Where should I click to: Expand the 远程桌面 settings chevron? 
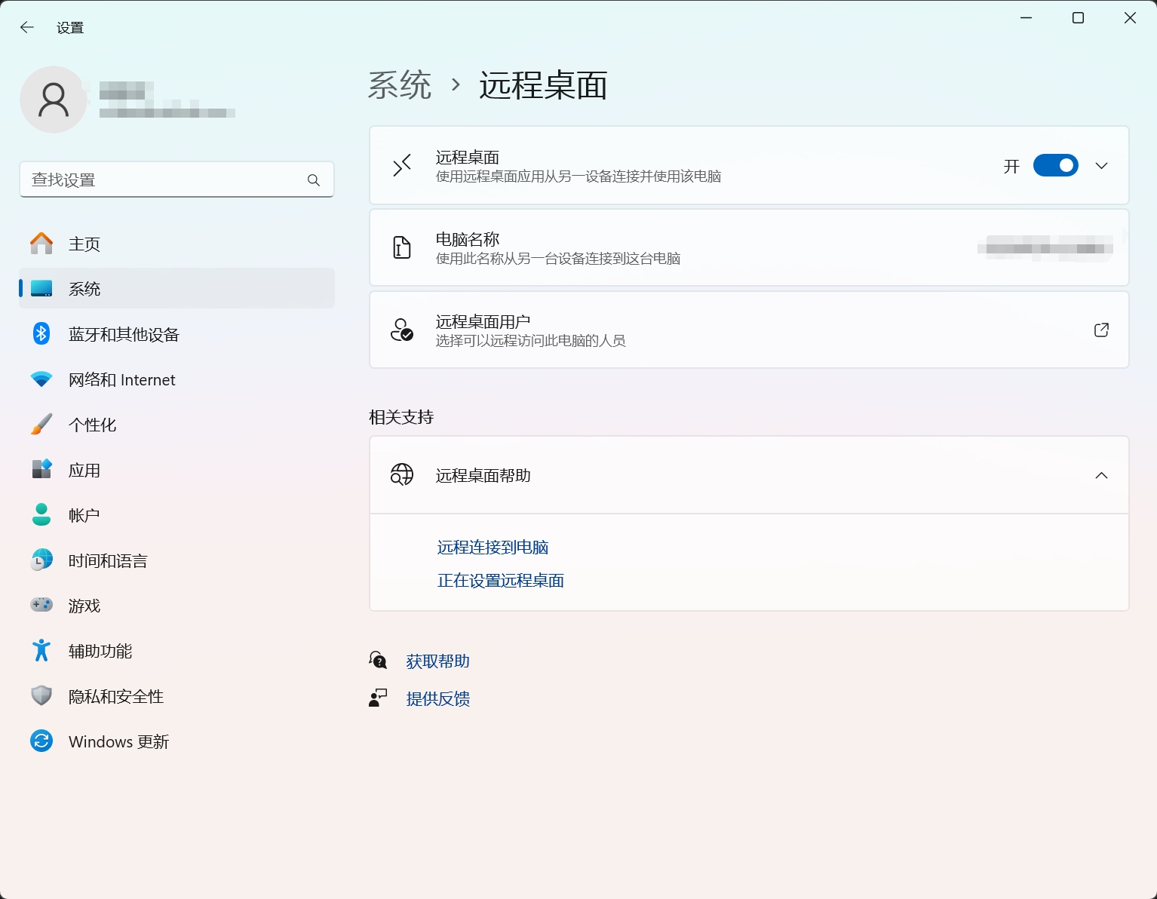pos(1101,166)
